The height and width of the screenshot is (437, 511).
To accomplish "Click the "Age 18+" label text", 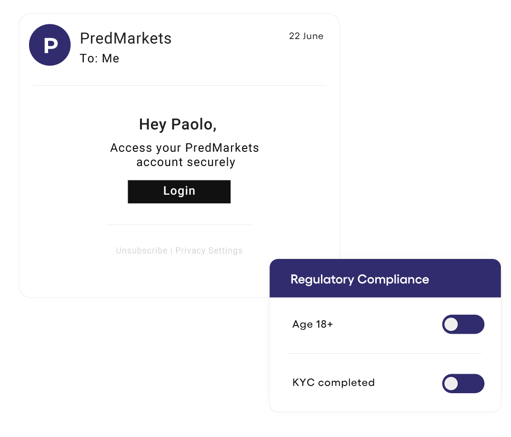I will click(312, 325).
